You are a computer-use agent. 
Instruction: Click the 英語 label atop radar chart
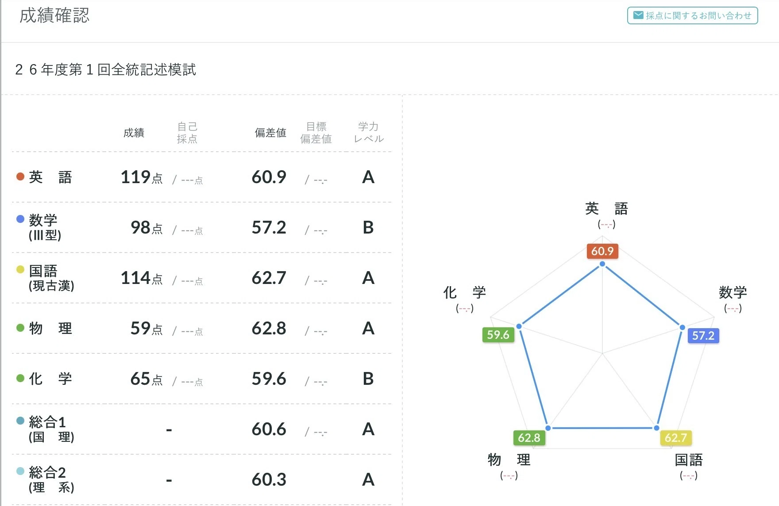point(606,208)
